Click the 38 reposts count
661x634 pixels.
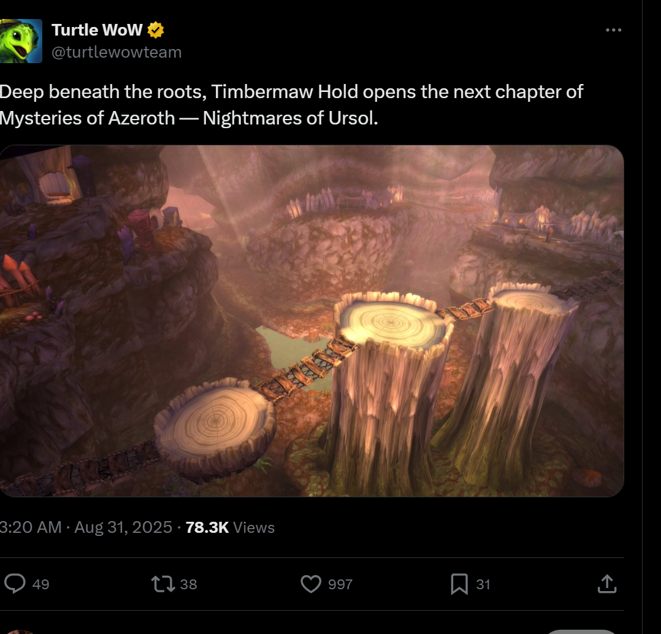tap(188, 584)
